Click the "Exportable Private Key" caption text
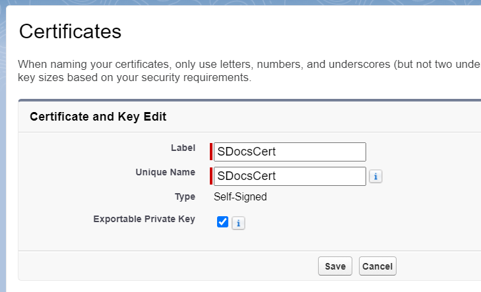481x292 pixels. (144, 219)
